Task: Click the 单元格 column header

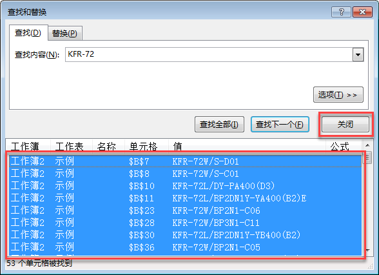Action: 146,146
